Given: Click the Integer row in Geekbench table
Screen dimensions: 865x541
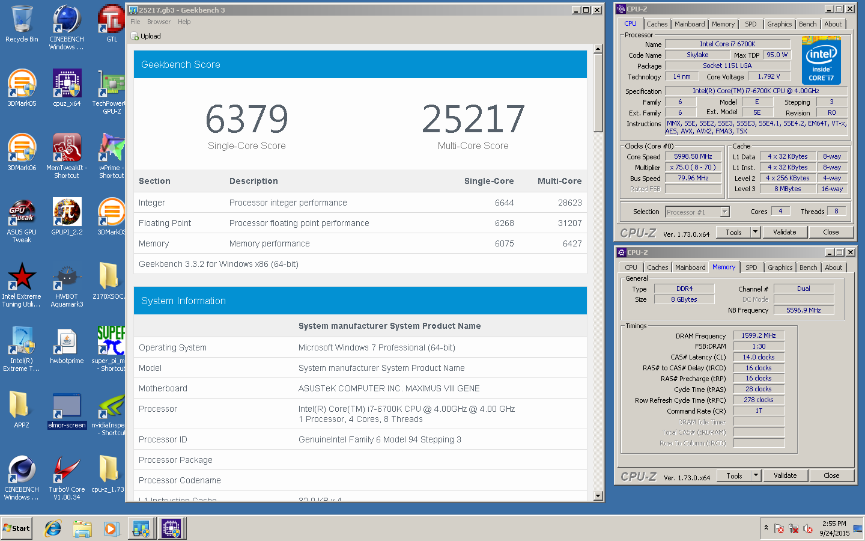Looking at the screenshot, I should (x=360, y=203).
